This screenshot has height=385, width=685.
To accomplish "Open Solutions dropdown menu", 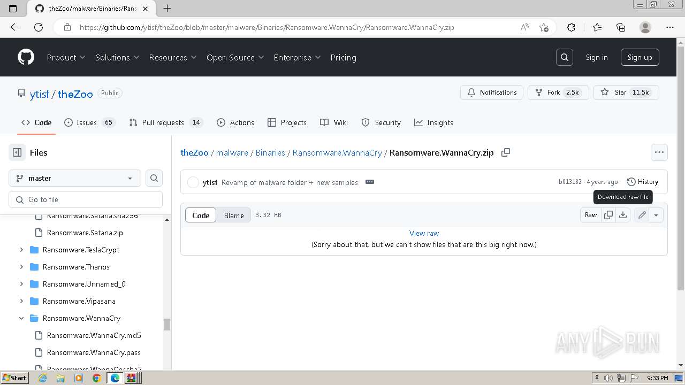I will pos(117,57).
